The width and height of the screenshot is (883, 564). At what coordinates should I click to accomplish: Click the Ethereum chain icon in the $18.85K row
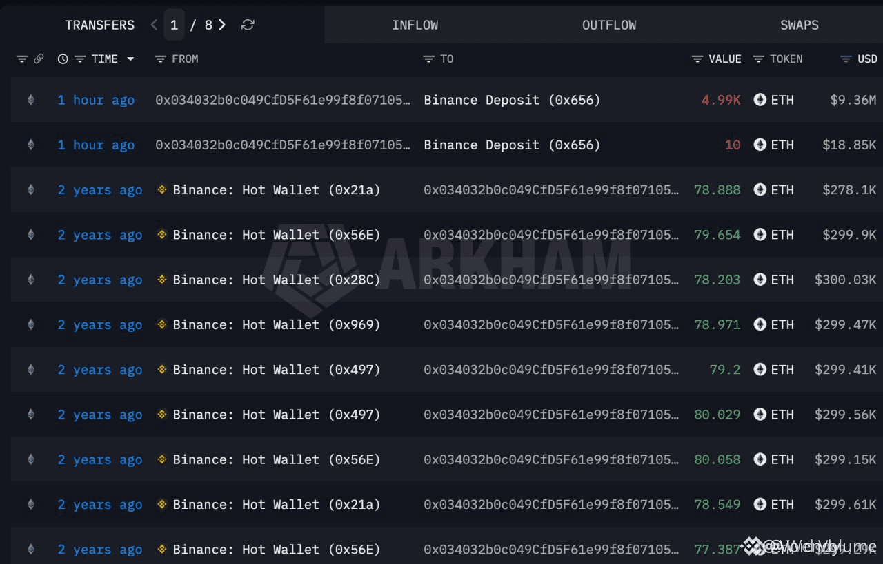(30, 145)
